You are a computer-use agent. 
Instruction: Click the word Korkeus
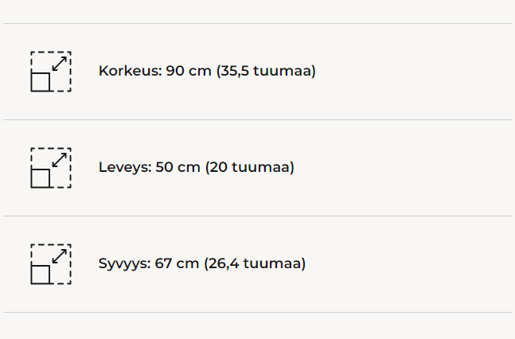128,72
